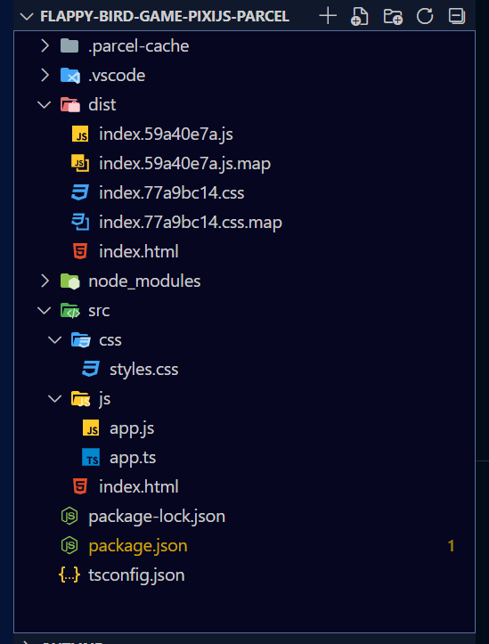Click icon of index.59a40e7a.js.map

(x=80, y=164)
